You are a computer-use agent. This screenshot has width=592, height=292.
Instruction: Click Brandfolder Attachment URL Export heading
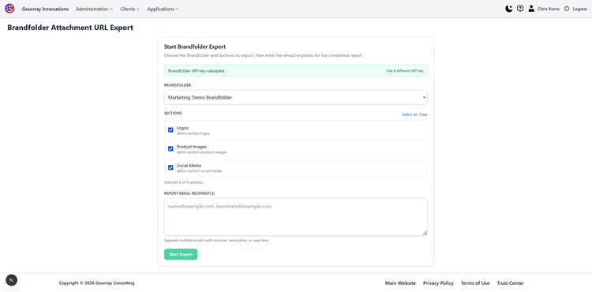[x=70, y=28]
